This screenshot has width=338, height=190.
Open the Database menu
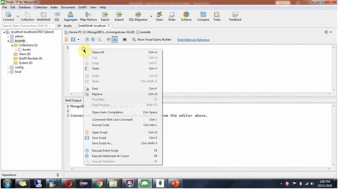(24, 7)
